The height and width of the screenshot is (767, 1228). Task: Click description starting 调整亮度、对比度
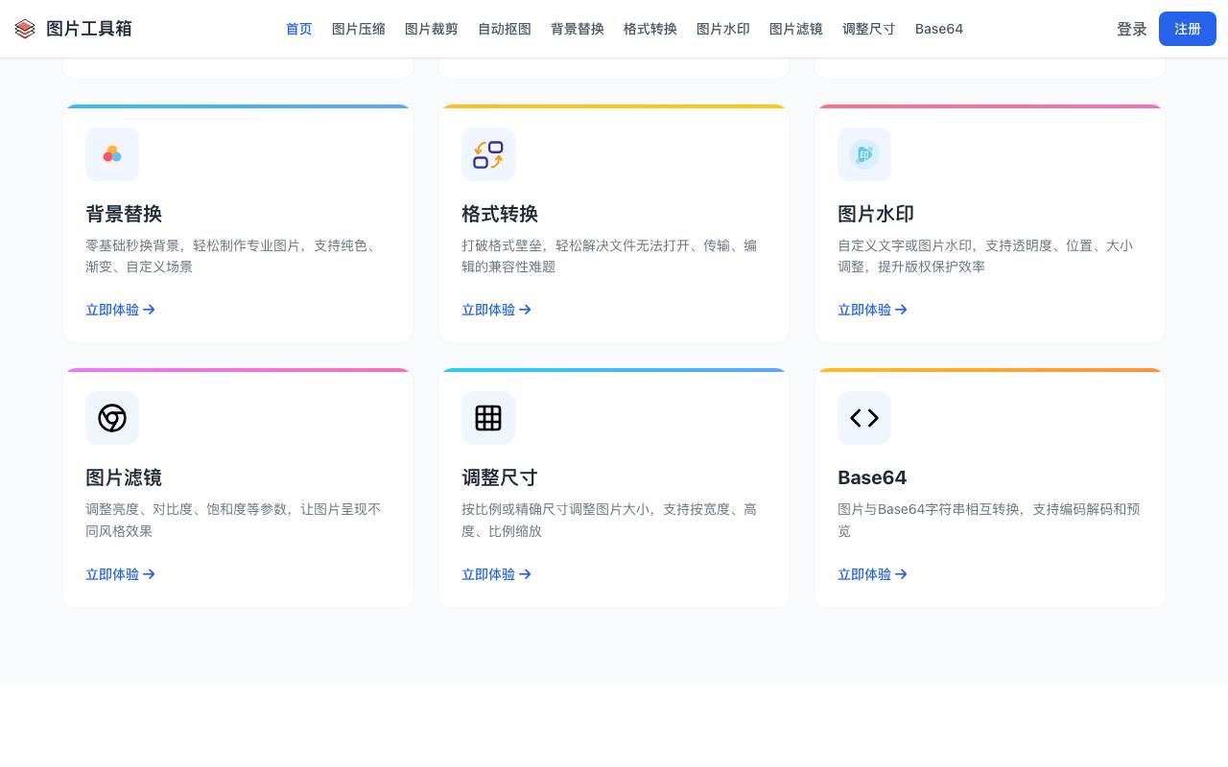click(233, 520)
